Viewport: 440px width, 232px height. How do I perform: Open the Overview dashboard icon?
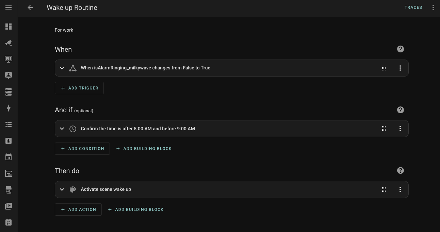[9, 27]
